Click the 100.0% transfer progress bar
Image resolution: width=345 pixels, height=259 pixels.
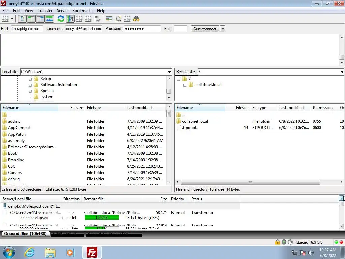102,218
